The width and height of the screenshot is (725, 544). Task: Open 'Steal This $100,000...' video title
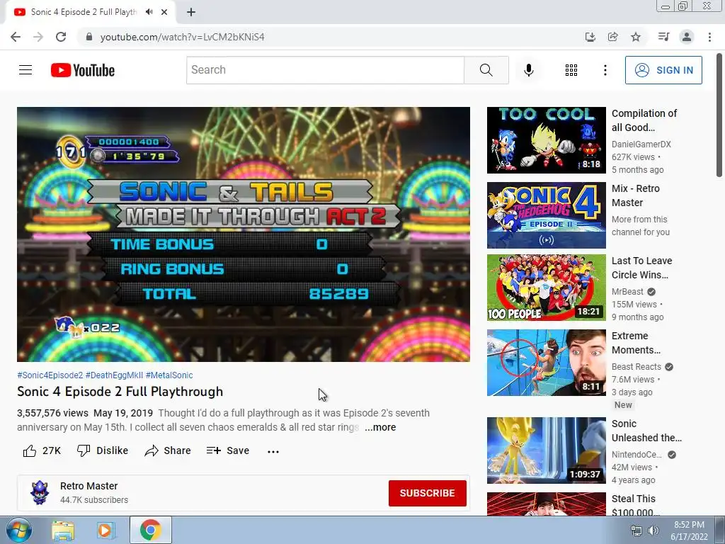[x=635, y=505]
